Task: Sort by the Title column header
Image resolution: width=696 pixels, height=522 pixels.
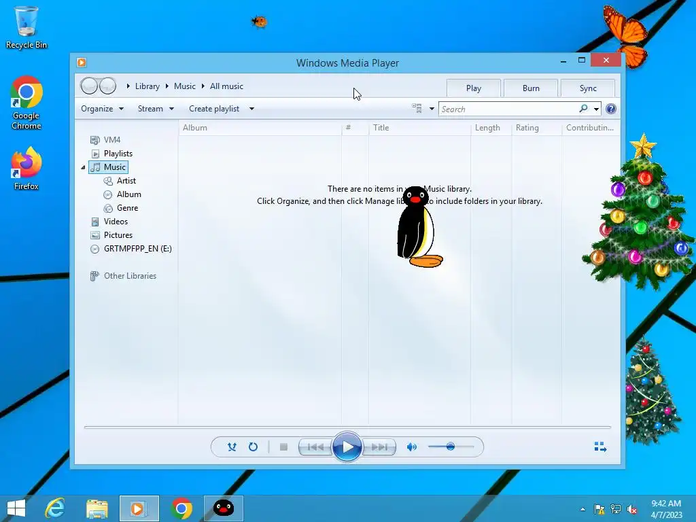Action: [x=419, y=128]
